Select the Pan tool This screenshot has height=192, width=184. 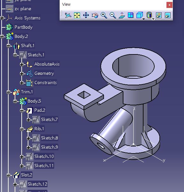86,15
